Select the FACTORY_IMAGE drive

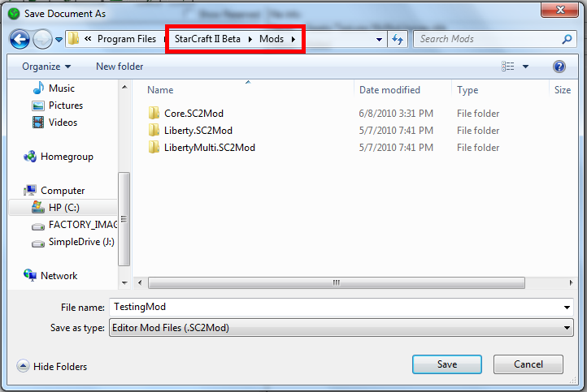[83, 225]
